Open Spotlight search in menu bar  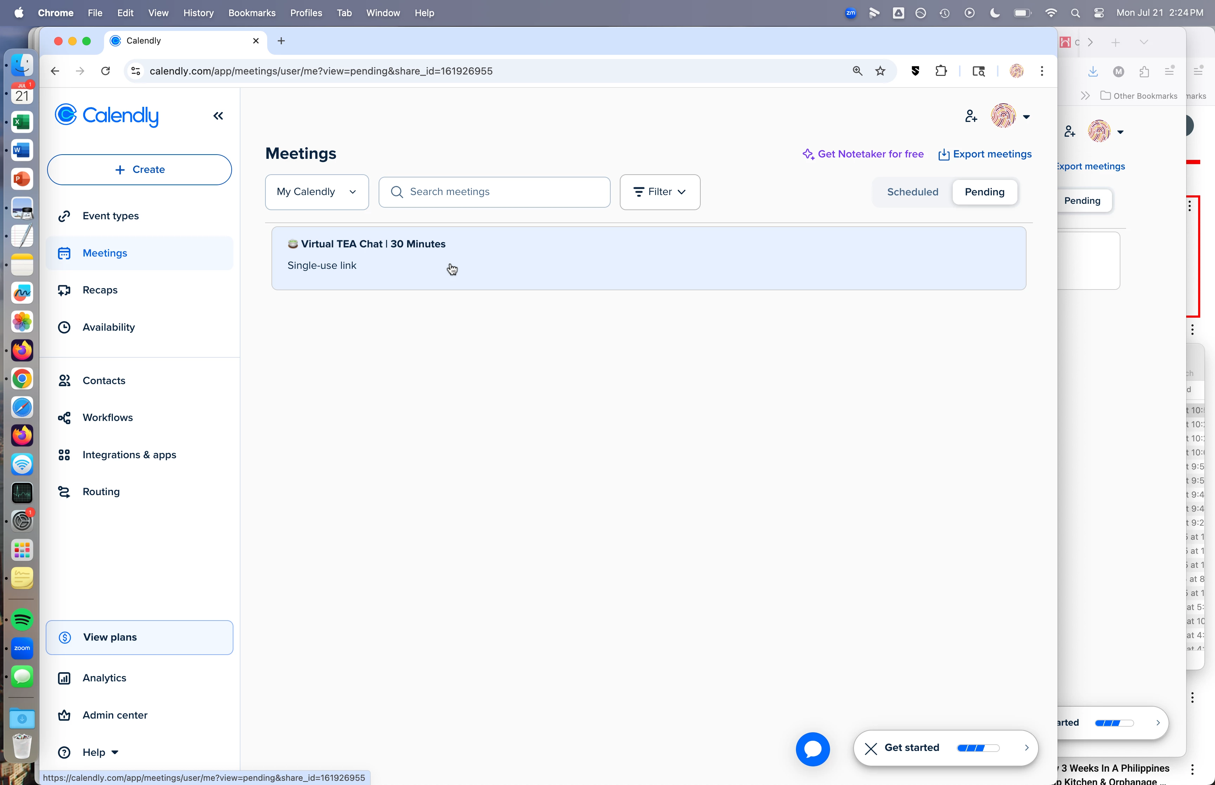pos(1075,13)
